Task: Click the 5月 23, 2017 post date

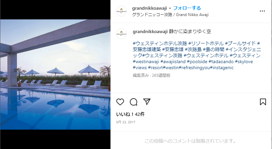Action: coord(125,122)
